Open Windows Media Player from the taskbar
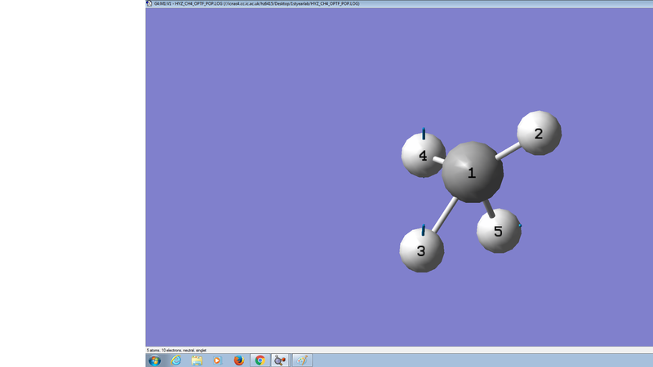The image size is (653, 367). click(218, 360)
